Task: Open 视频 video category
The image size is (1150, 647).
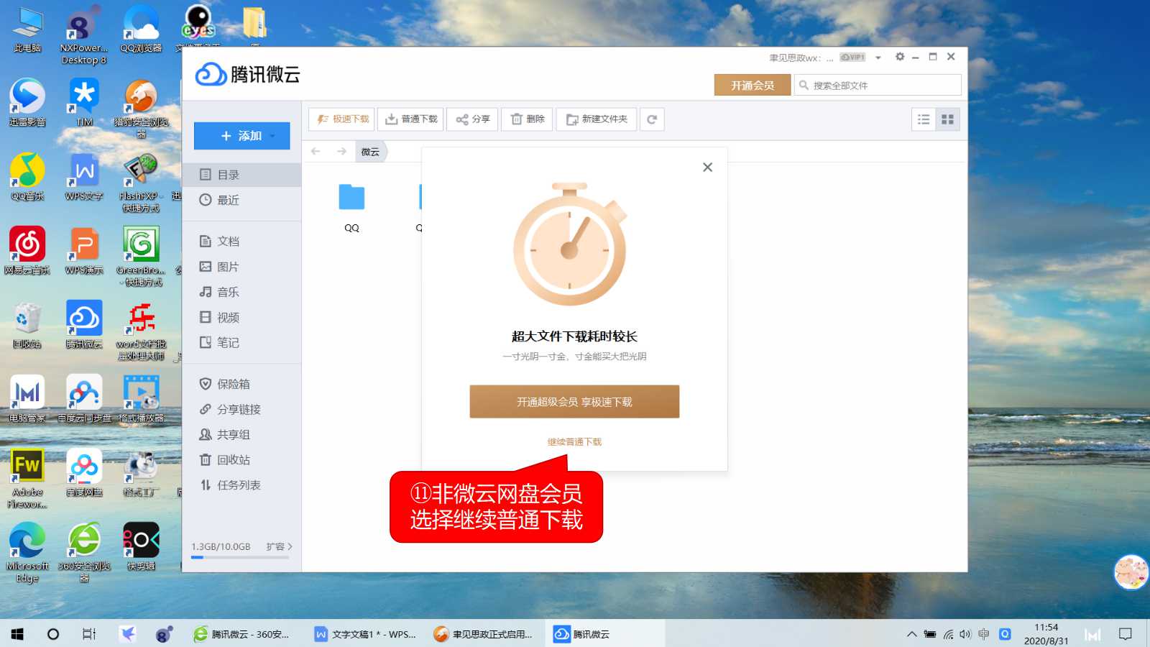Action: [241, 317]
